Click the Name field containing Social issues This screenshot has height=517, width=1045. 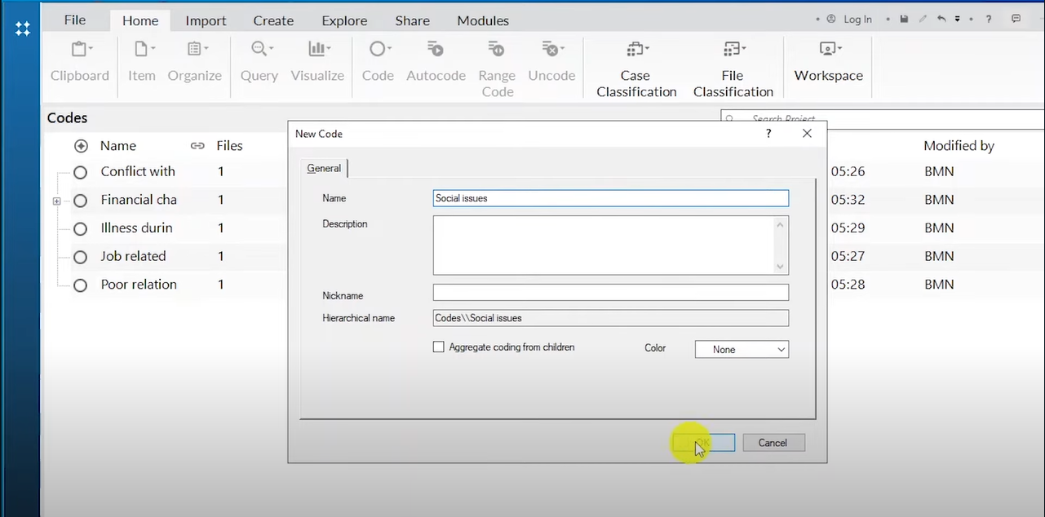point(611,198)
